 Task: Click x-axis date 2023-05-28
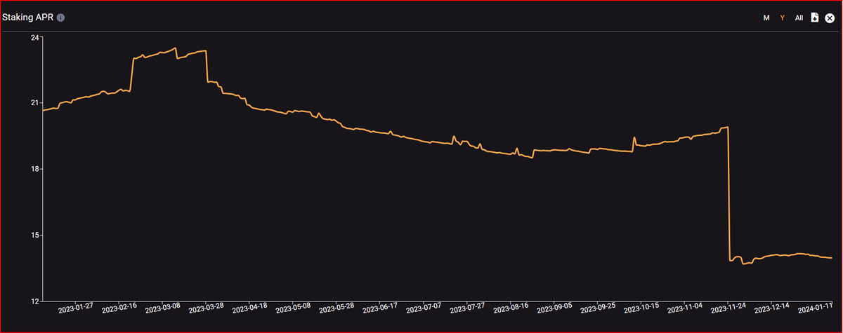pyautogui.click(x=336, y=307)
